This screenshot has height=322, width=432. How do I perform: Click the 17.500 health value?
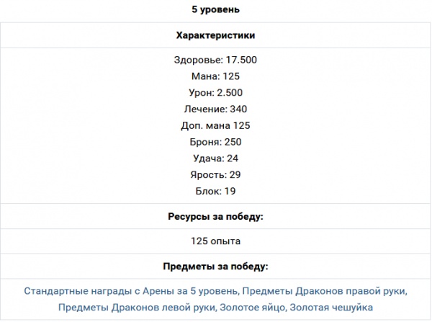[x=240, y=59]
